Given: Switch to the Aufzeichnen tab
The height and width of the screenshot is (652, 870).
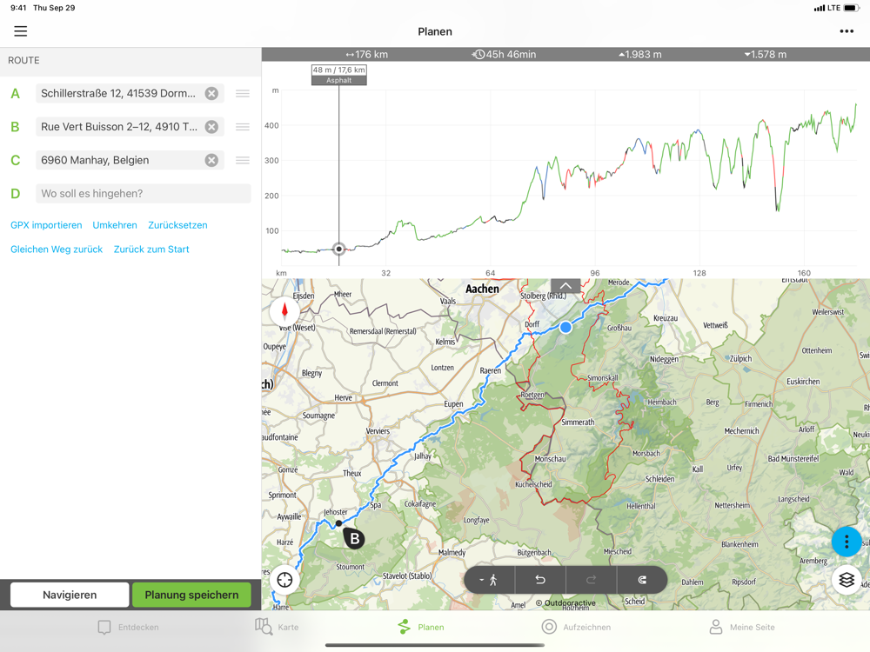Looking at the screenshot, I should pyautogui.click(x=577, y=627).
